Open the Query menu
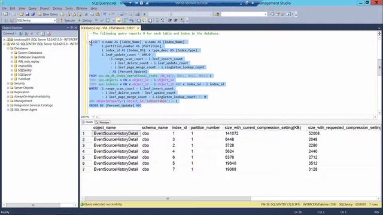Image resolution: width=383 pixels, height=215 pixels. tap(32, 8)
